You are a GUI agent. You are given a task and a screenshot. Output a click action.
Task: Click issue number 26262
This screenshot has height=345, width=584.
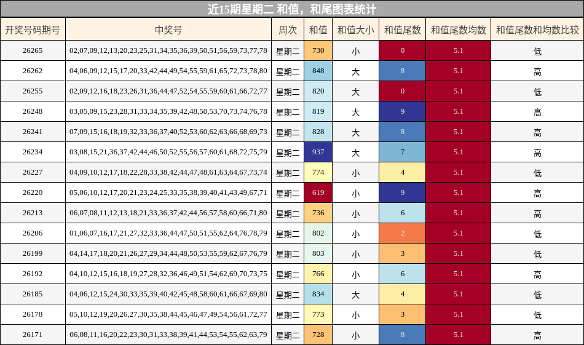33,71
